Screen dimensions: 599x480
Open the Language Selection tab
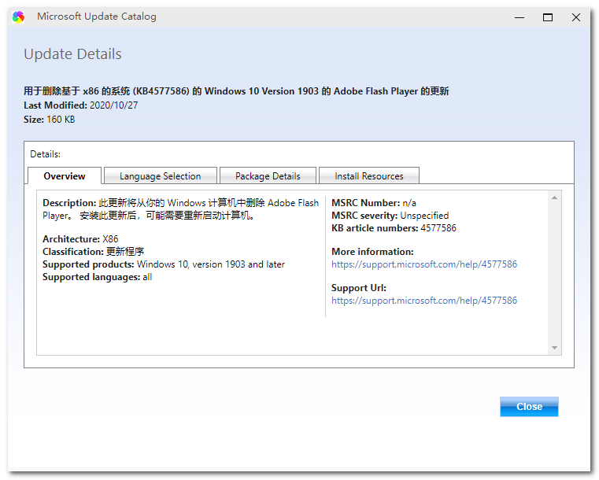[x=160, y=176]
